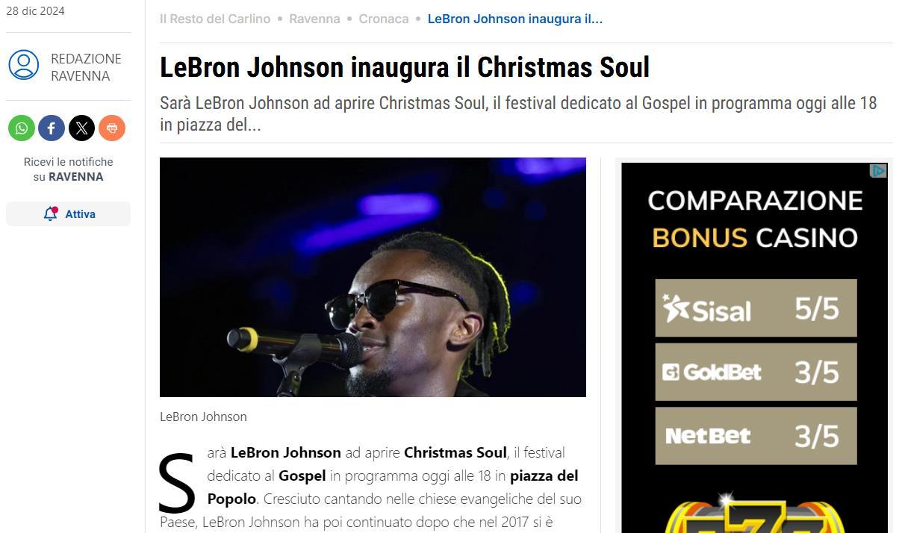Click the Comparazione Bonus Casino ad heading
This screenshot has width=905, height=533.
[x=755, y=219]
